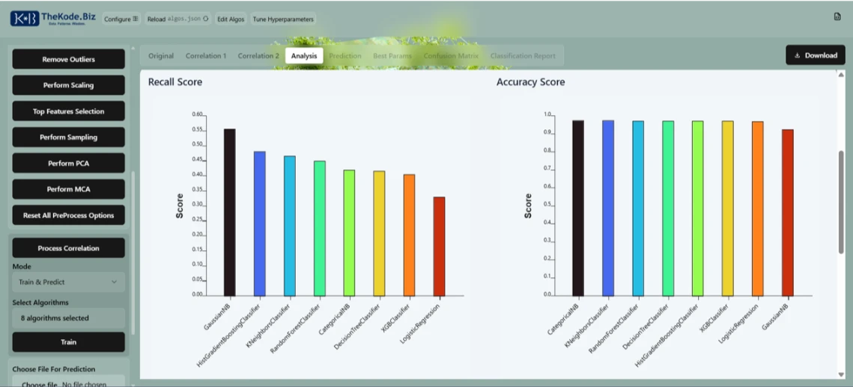This screenshot has height=387, width=853.
Task: Switch to the Original tab
Action: pyautogui.click(x=161, y=56)
